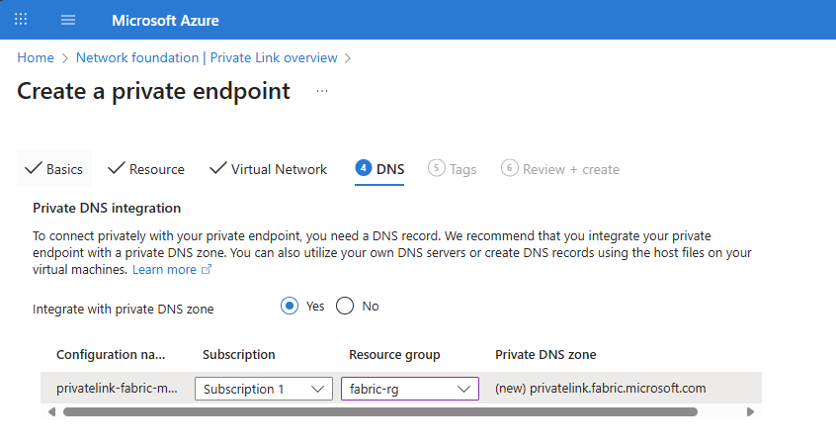Open Network foundation Private Link overview link

207,57
